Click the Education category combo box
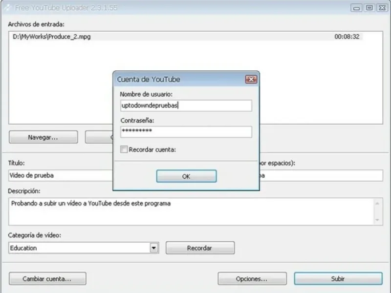 tap(84, 248)
